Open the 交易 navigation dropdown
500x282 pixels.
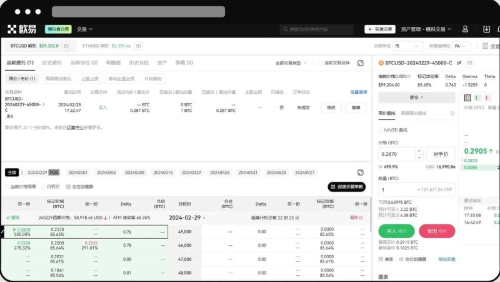click(84, 29)
